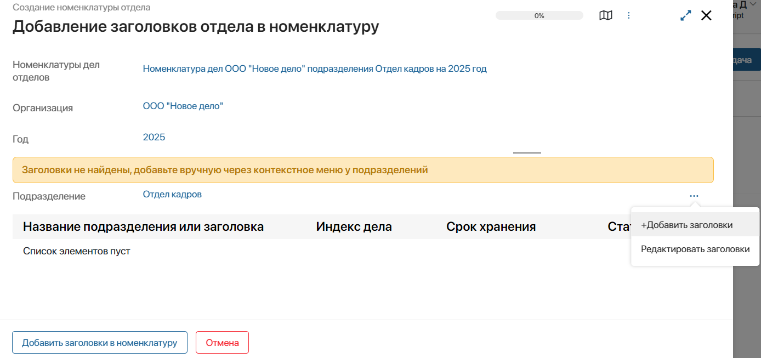Click the 0% progress bar
The width and height of the screenshot is (761, 358).
click(x=539, y=15)
